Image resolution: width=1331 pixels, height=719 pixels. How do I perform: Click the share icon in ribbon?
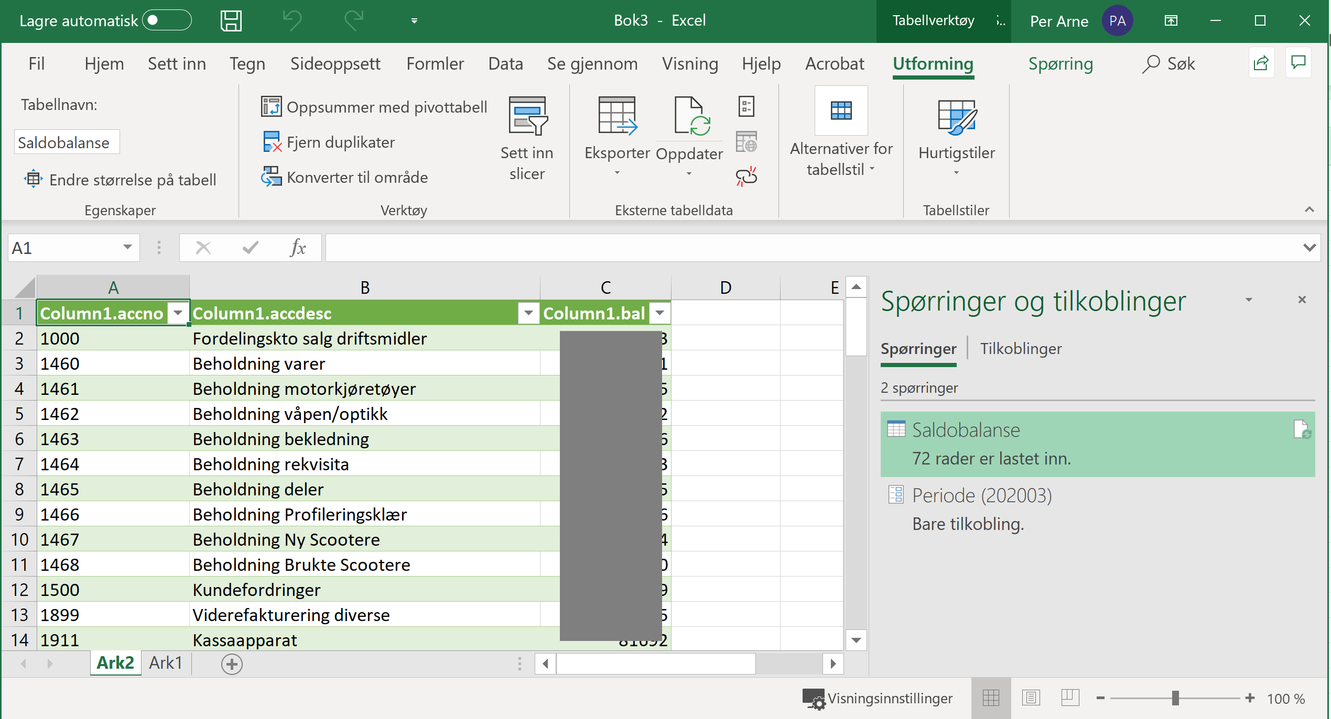tap(1261, 63)
